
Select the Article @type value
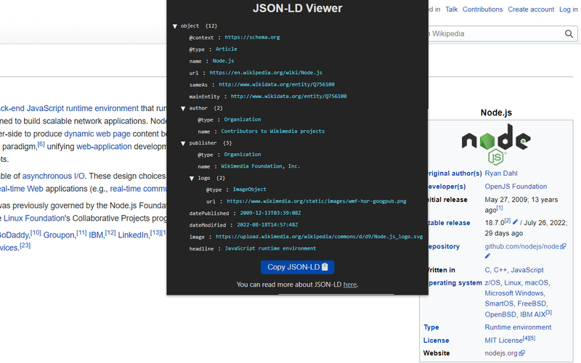tap(226, 49)
